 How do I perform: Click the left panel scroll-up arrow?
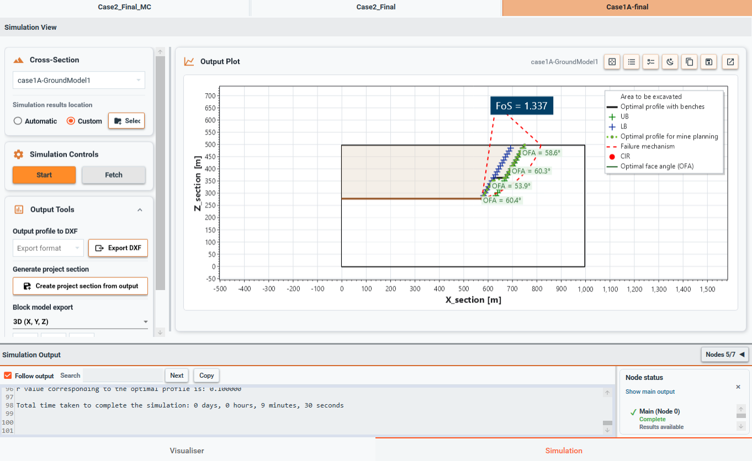click(x=160, y=52)
